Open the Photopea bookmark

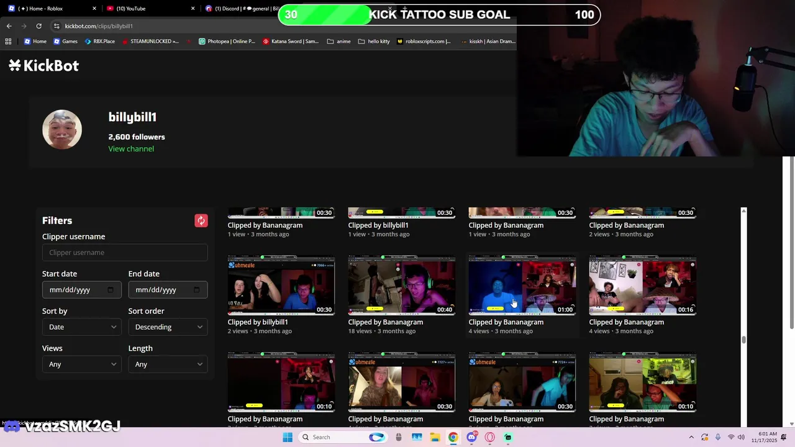click(227, 42)
